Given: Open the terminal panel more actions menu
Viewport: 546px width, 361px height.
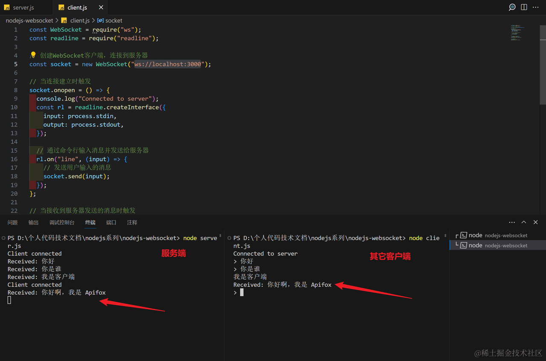Looking at the screenshot, I should pyautogui.click(x=512, y=222).
